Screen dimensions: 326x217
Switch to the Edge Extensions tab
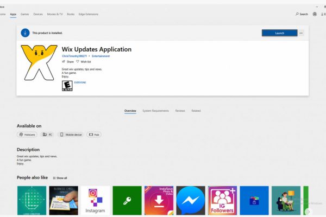coord(89,14)
